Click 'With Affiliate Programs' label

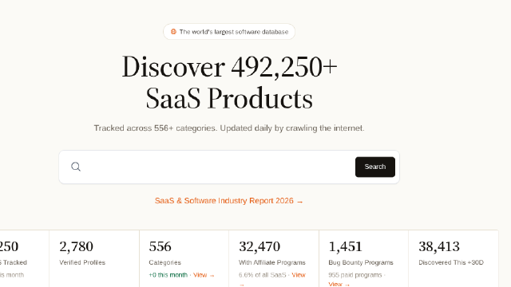click(x=271, y=262)
